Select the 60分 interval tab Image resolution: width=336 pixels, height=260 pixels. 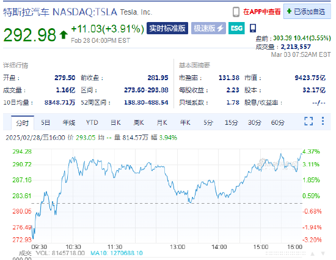pyautogui.click(x=278, y=123)
